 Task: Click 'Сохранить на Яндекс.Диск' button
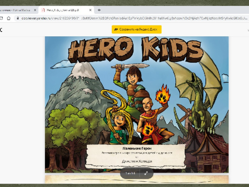point(137,30)
